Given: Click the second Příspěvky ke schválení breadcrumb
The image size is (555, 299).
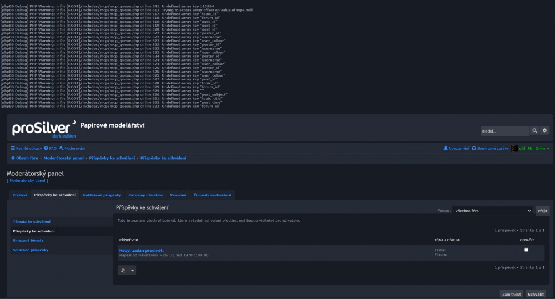Looking at the screenshot, I should coord(163,158).
